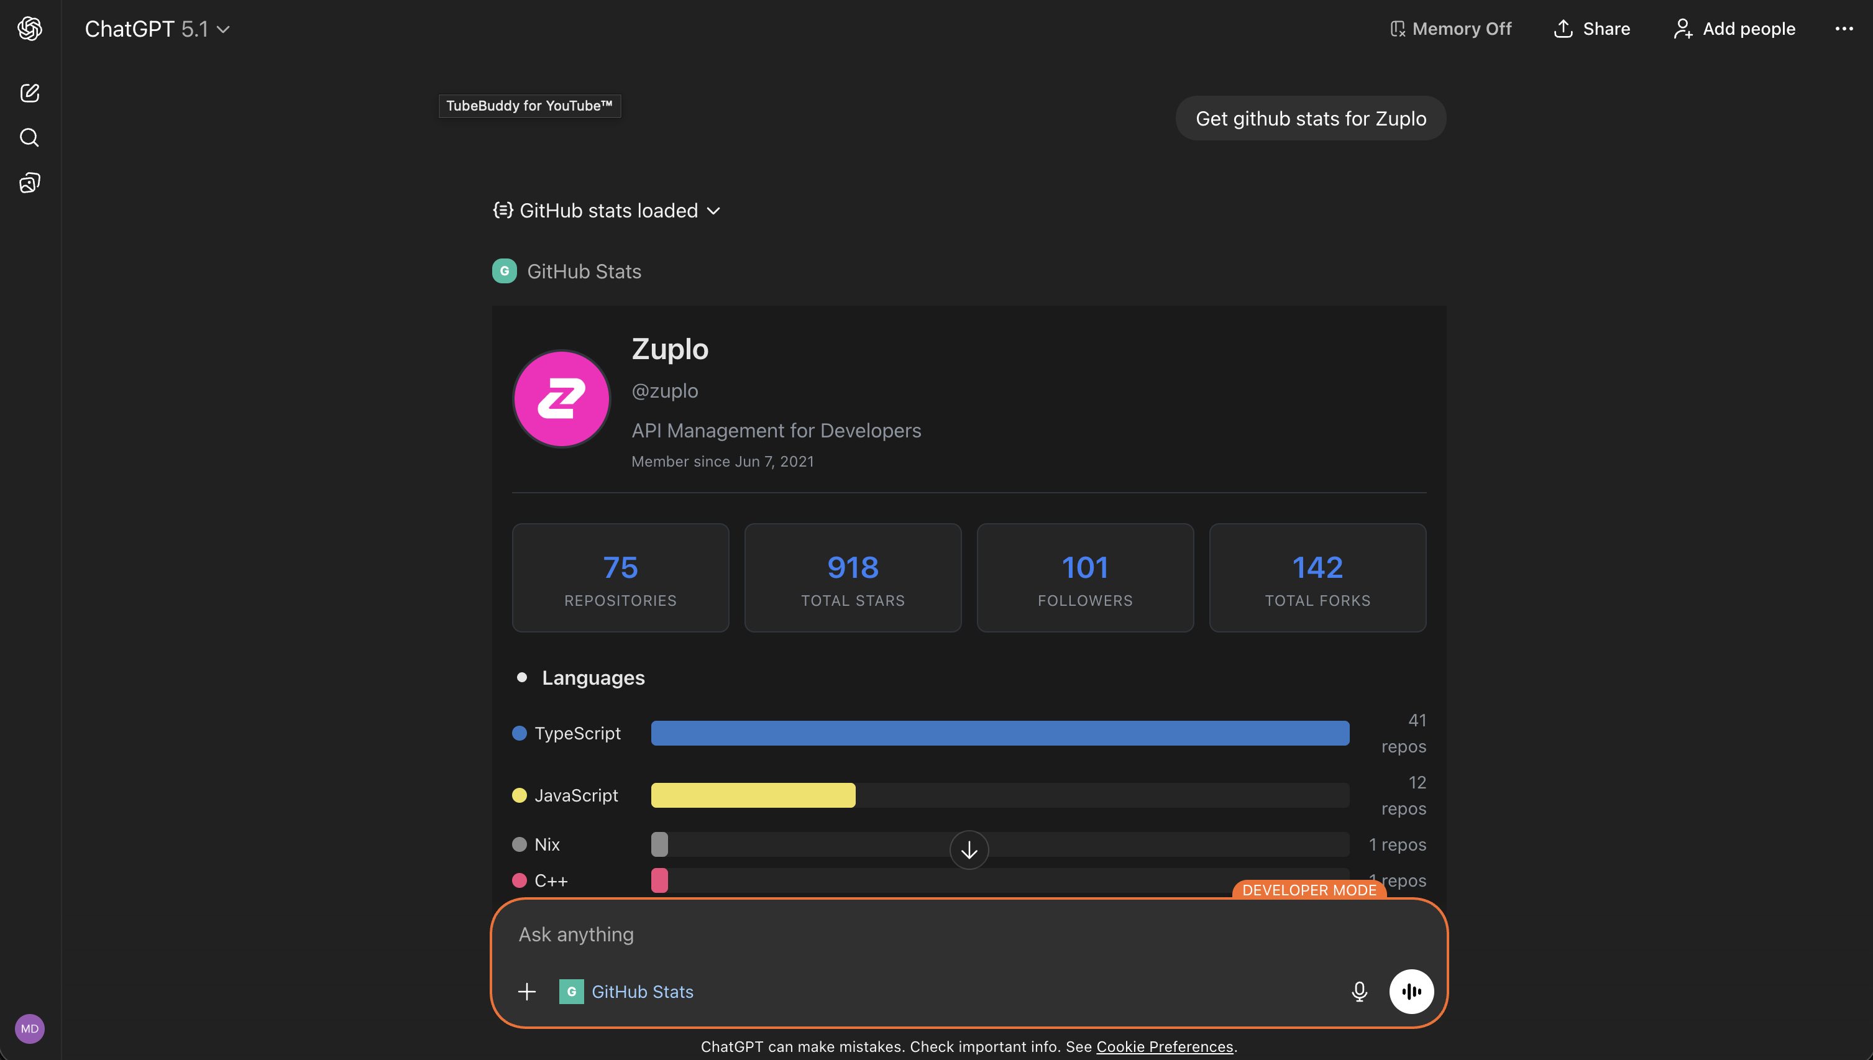Viewport: 1873px width, 1060px height.
Task: Click the Ask anything input field
Action: click(874, 934)
